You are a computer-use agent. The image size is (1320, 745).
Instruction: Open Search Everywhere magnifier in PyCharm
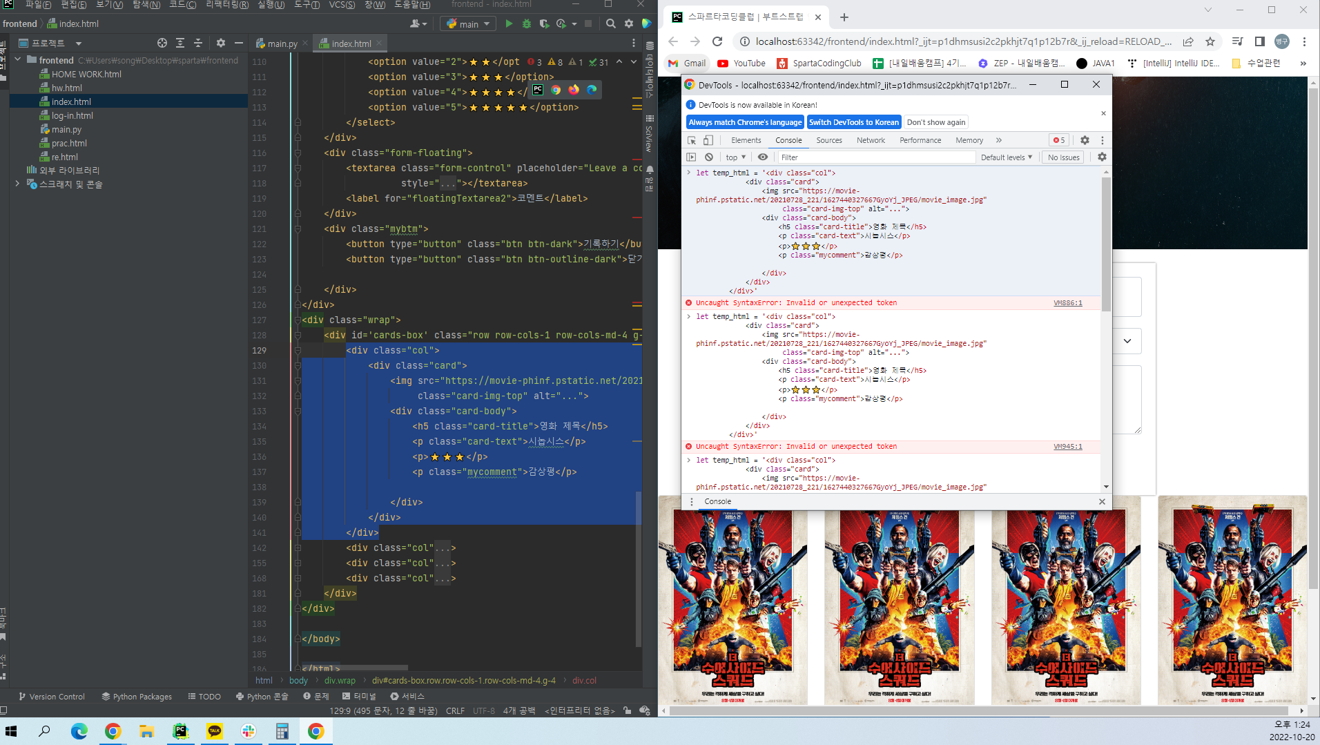click(x=611, y=23)
